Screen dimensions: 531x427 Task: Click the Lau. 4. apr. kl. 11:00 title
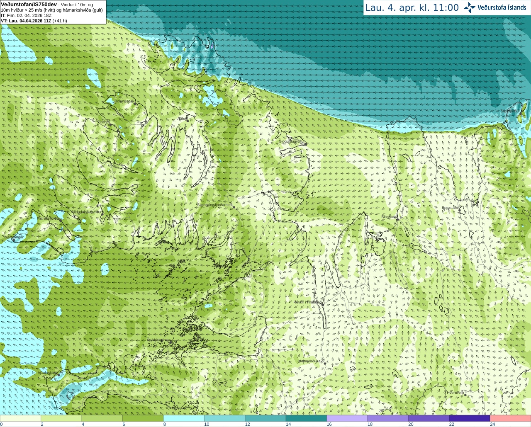(412, 7)
